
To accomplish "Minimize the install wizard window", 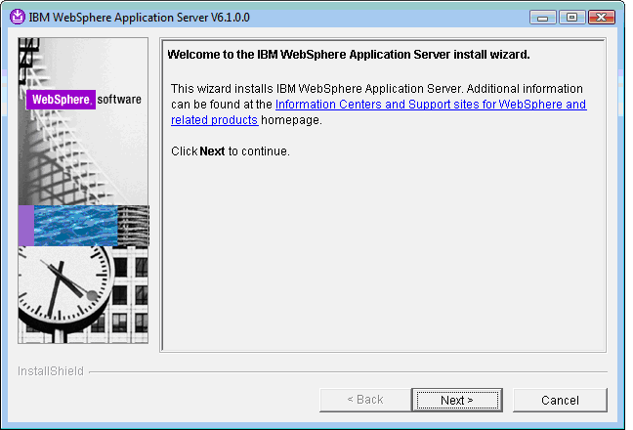I will click(542, 18).
